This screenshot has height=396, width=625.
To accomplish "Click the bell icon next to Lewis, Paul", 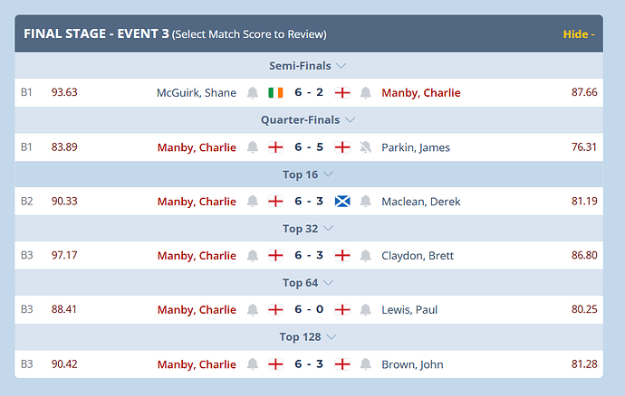I will tap(366, 310).
